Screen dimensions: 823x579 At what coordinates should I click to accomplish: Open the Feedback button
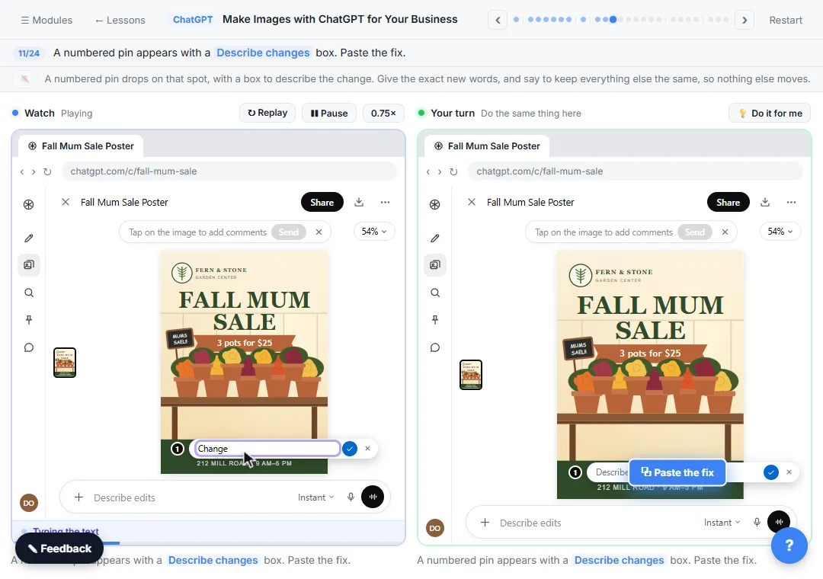pyautogui.click(x=59, y=549)
